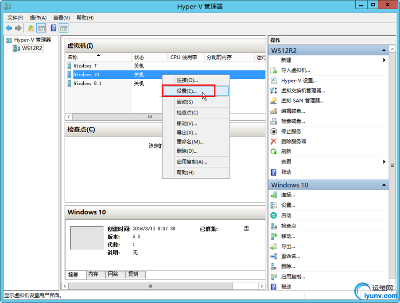
Task: Choose 启用复制(A)... in the context menu
Action: [196, 162]
